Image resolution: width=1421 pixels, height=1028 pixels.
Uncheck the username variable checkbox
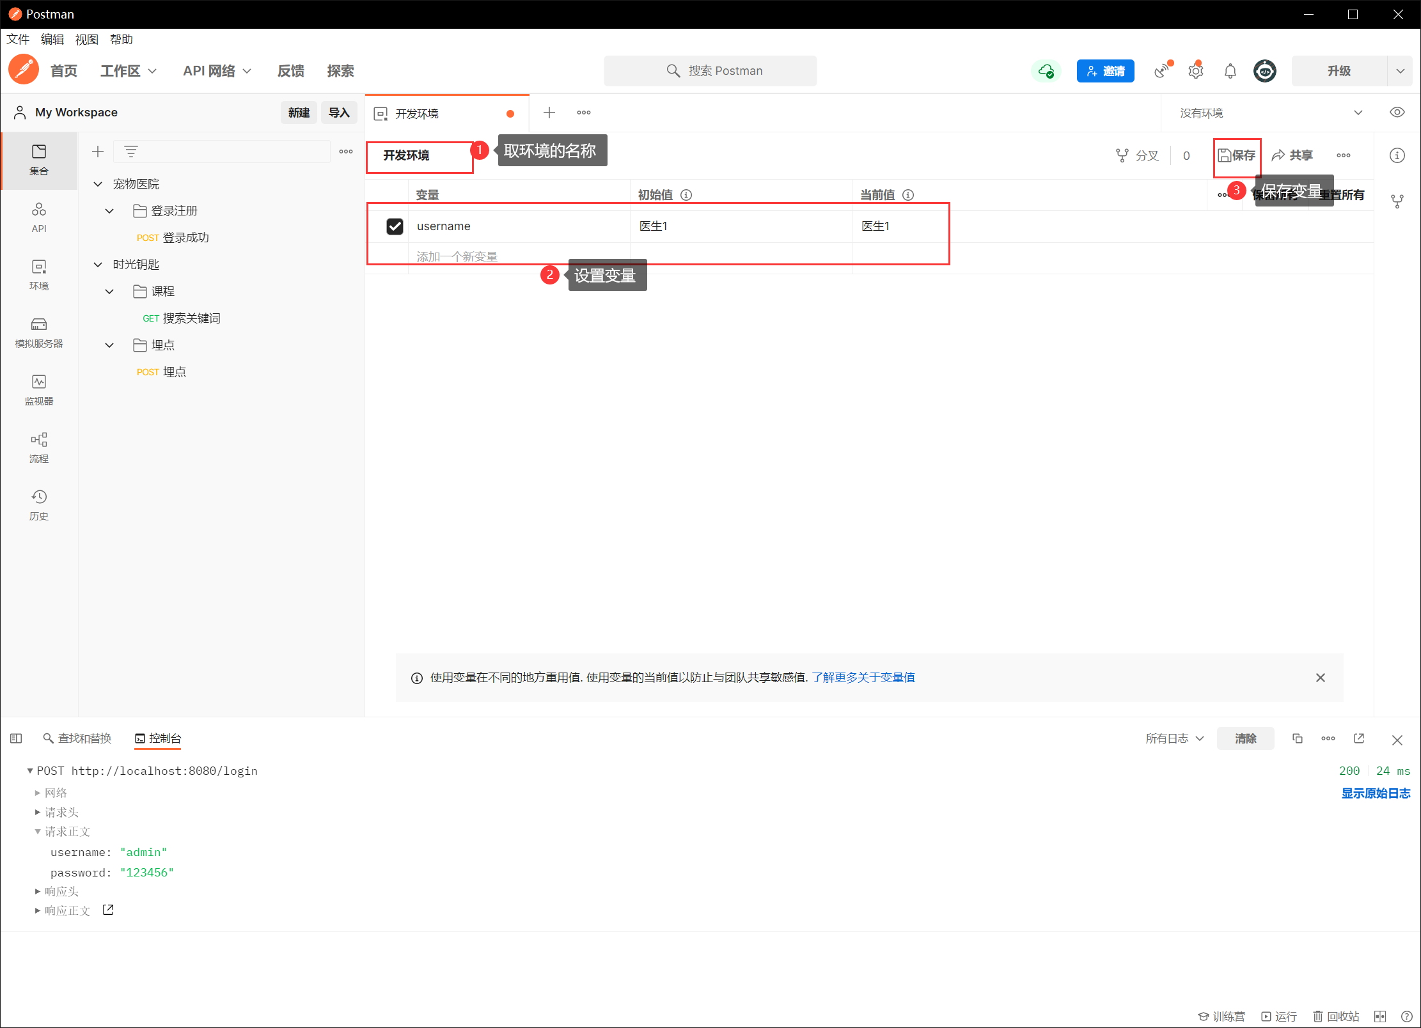point(395,226)
